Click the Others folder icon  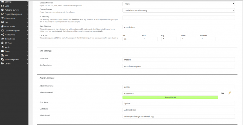click(x=2, y=63)
